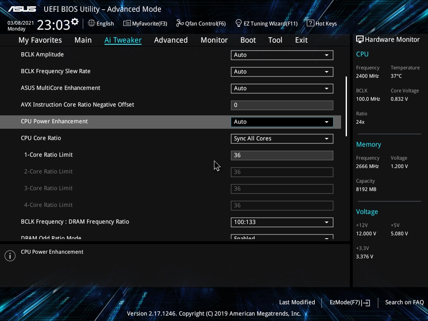Click +12V reading 12.000 V
428x321 pixels.
coord(366,234)
